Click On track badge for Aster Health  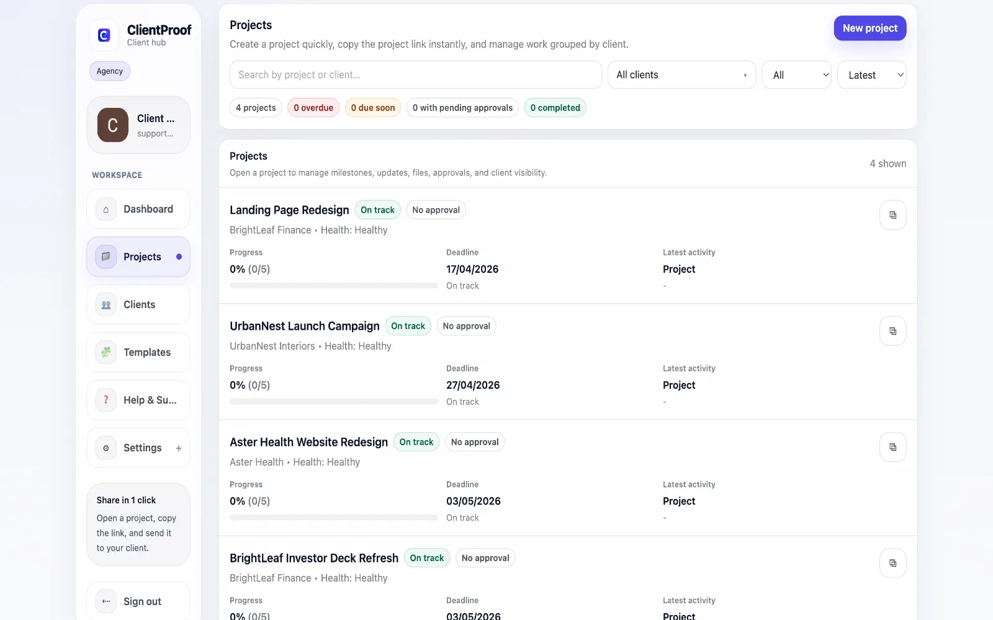pos(416,442)
